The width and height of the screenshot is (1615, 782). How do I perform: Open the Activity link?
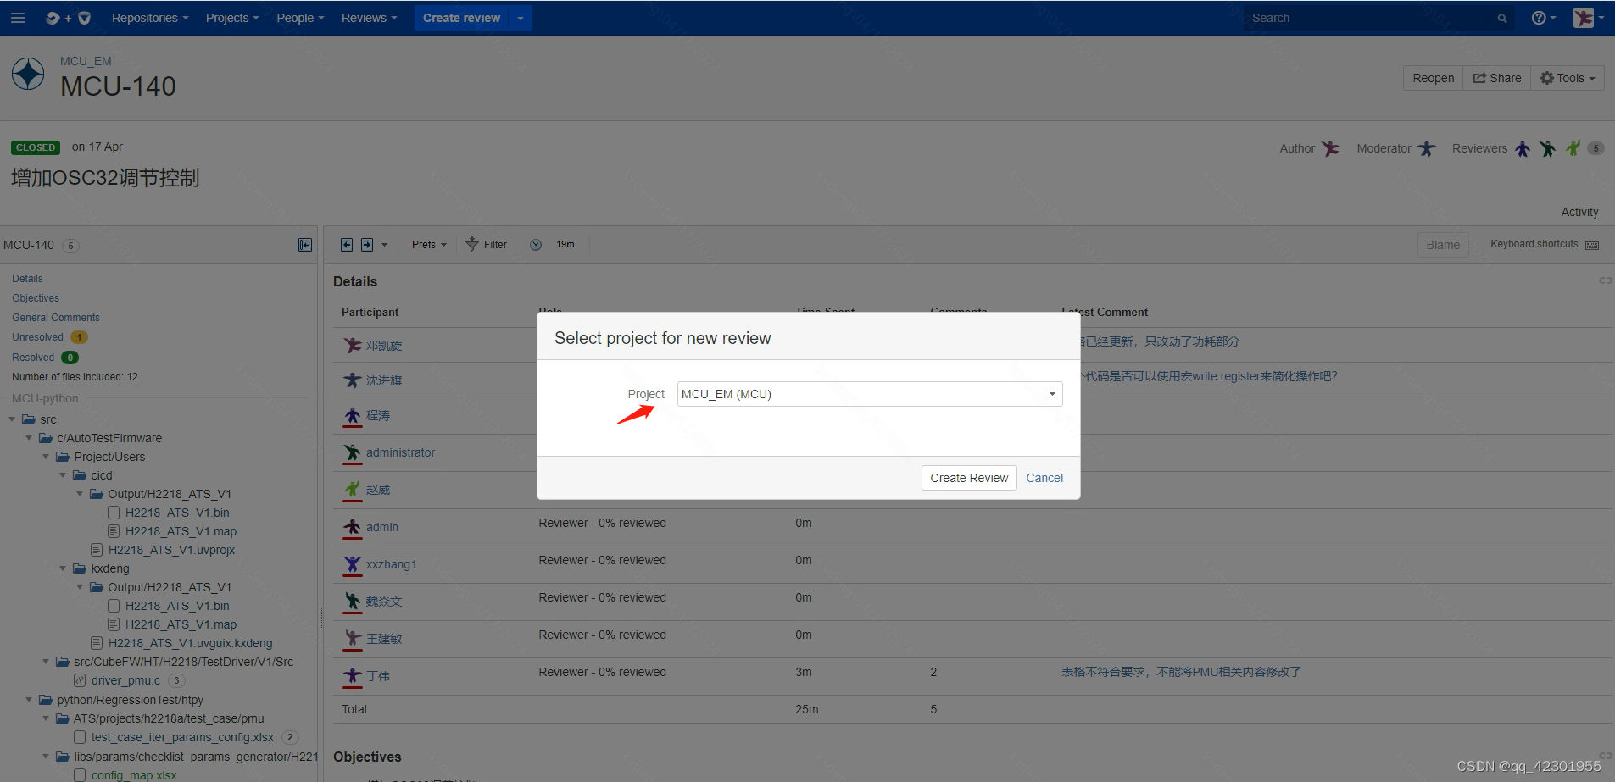point(1579,212)
